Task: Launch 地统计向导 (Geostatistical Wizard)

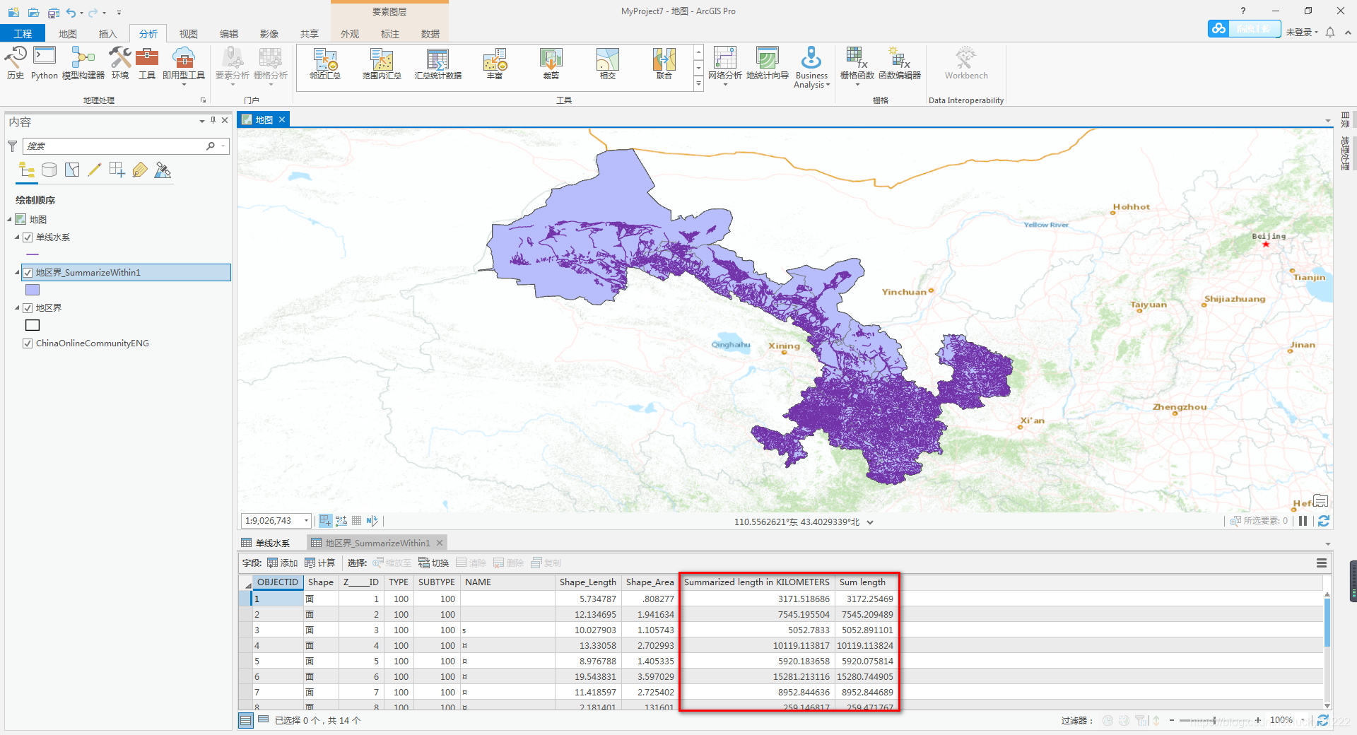Action: click(x=767, y=63)
